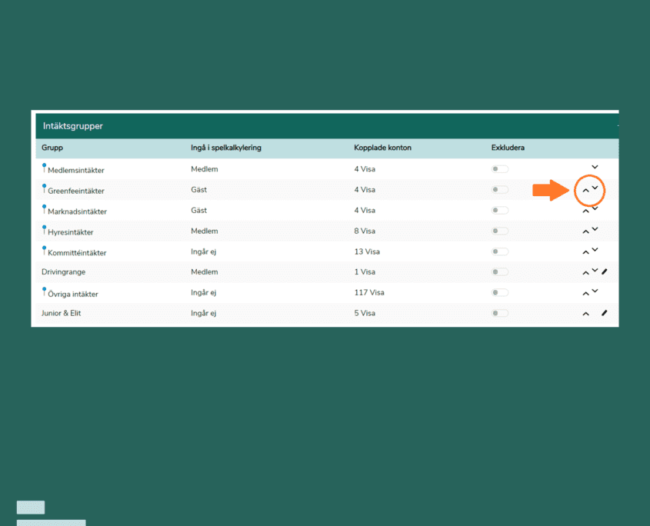Edit the Drivingrange group with the pencil

(605, 271)
